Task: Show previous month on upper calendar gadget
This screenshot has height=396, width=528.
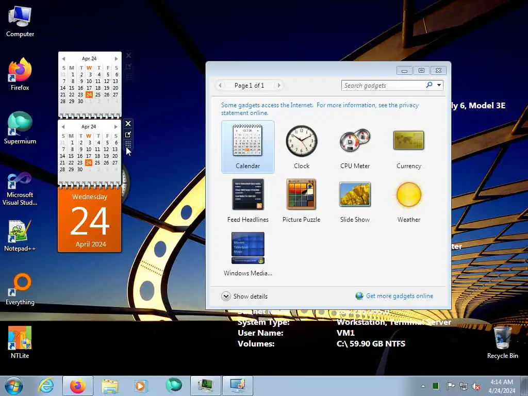Action: tap(63, 59)
